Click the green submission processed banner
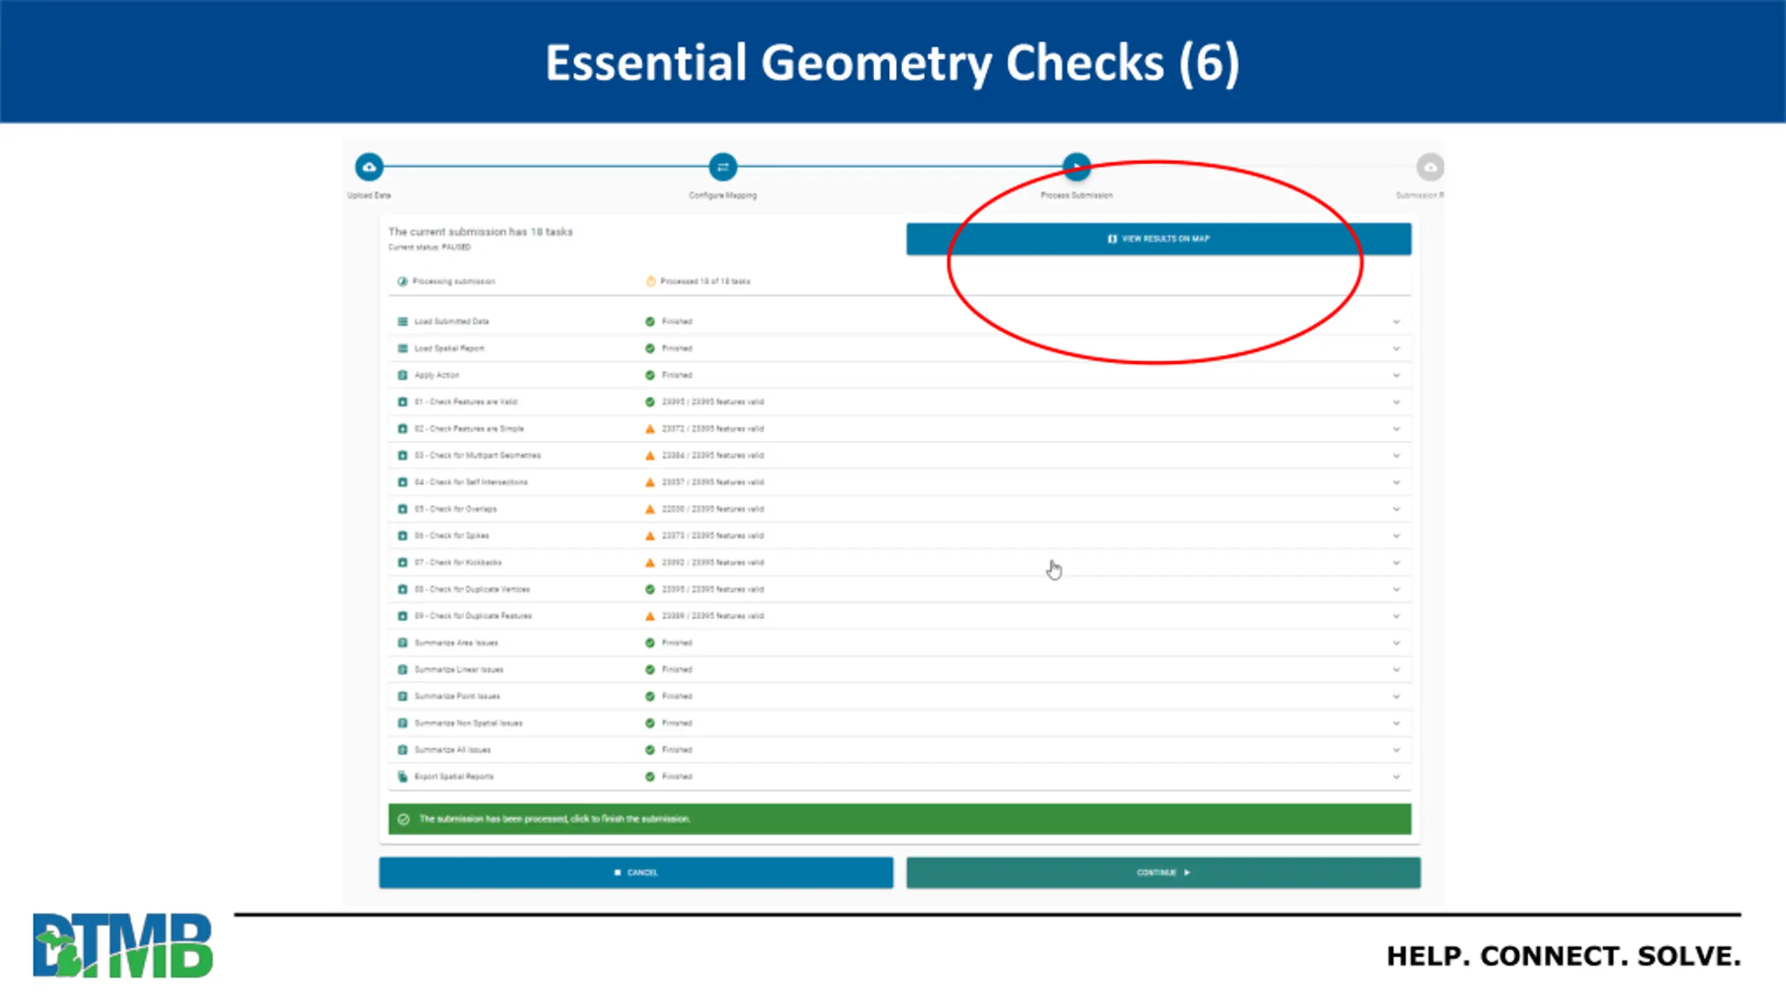The image size is (1786, 1004). coord(899,819)
